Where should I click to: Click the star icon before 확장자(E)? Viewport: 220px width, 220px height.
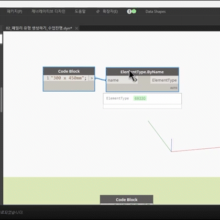tap(98, 12)
